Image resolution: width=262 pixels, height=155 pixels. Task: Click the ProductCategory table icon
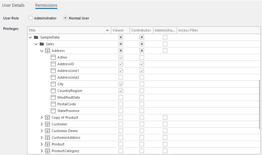pyautogui.click(x=47, y=151)
